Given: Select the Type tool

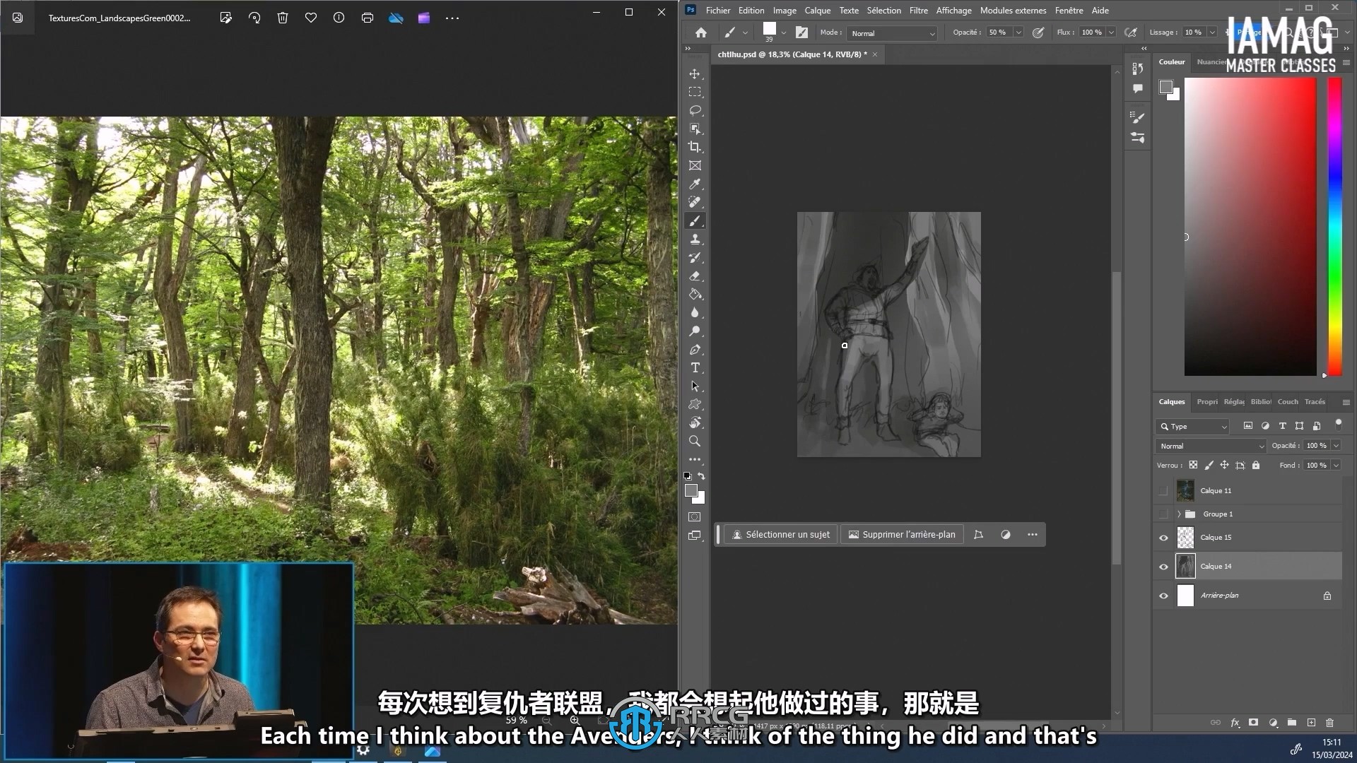Looking at the screenshot, I should (695, 368).
